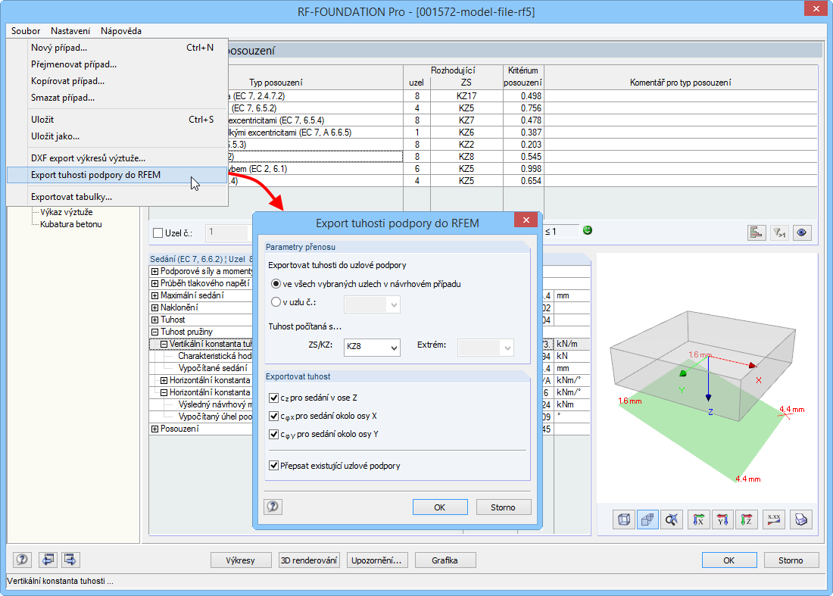
Task: Open help icon in export dialog
Action: tap(273, 506)
